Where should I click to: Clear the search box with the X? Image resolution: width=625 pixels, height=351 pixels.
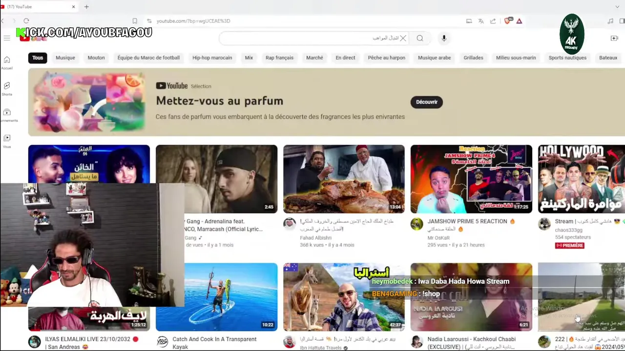click(403, 38)
